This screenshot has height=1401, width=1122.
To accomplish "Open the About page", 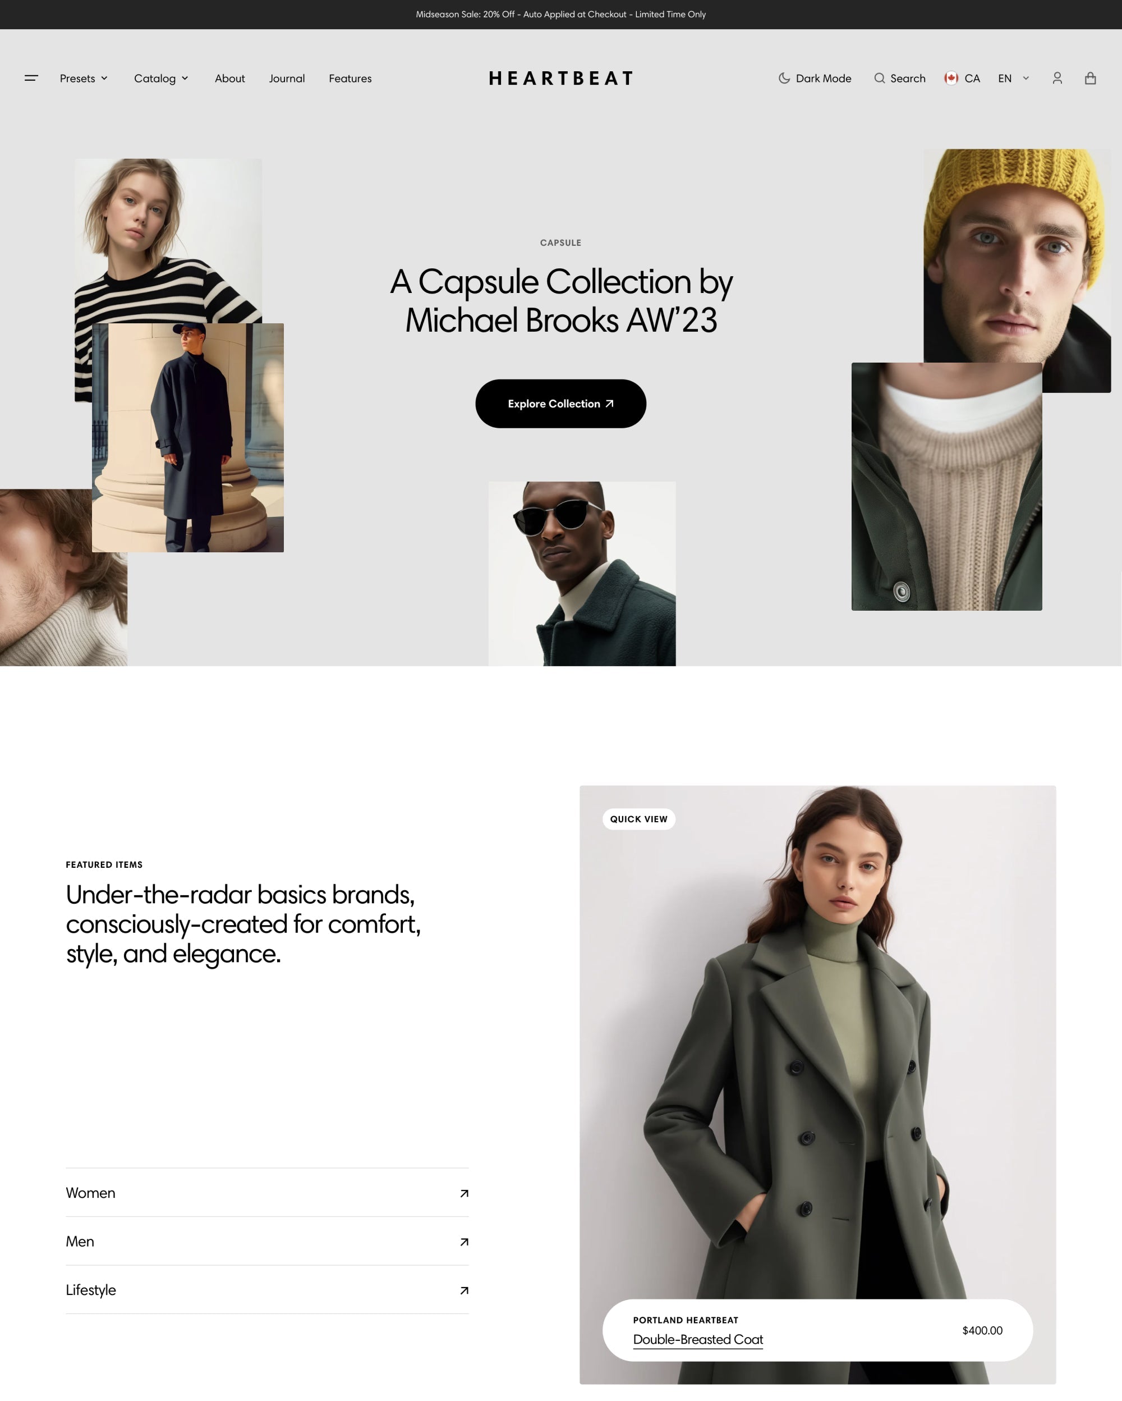I will point(229,78).
